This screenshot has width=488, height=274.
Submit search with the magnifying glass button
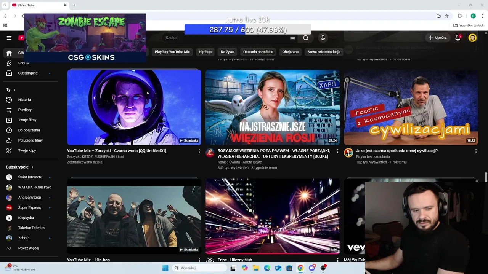coord(306,38)
